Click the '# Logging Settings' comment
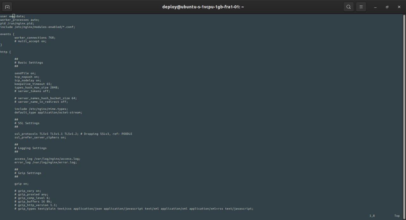This screenshot has width=406, height=220. 30,148
